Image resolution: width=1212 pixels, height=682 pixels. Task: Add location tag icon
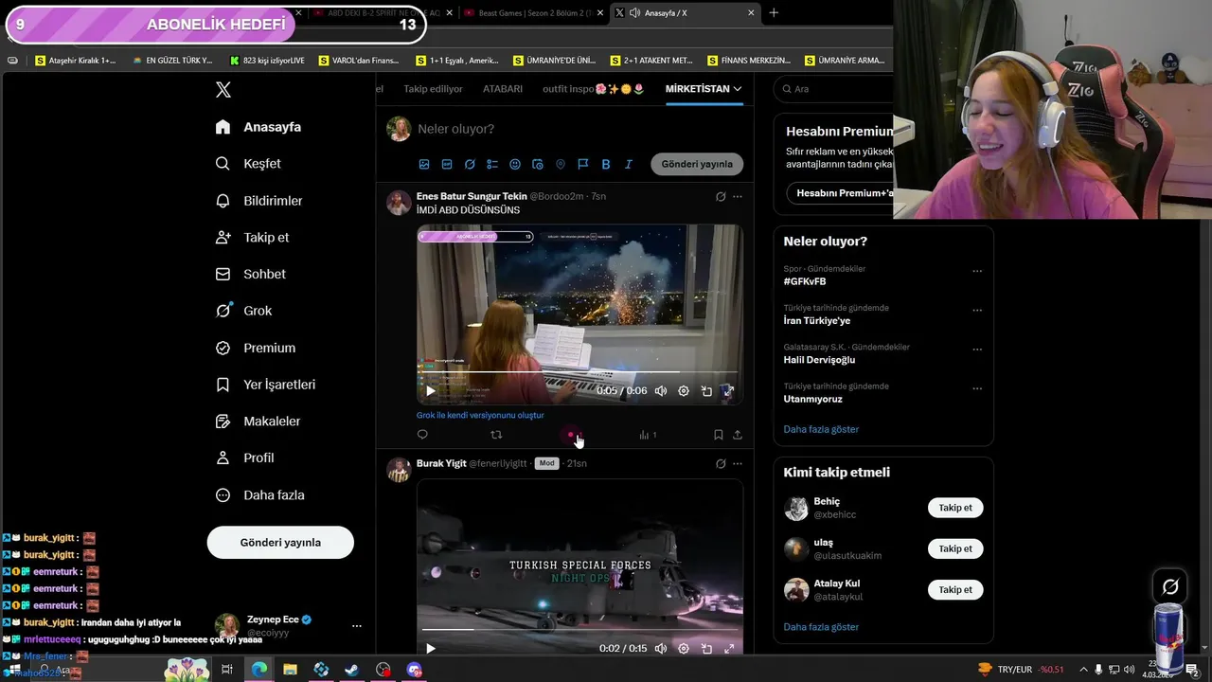pos(561,164)
